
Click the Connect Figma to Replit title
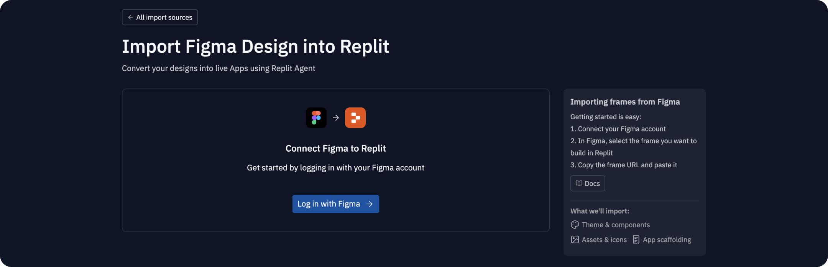[x=335, y=148]
